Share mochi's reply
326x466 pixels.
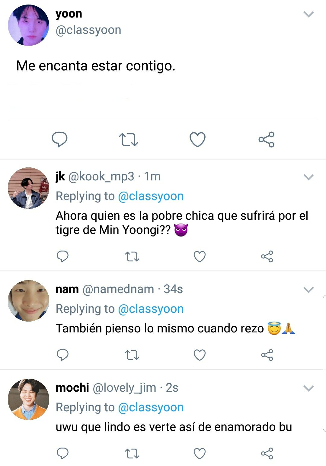[x=267, y=453]
